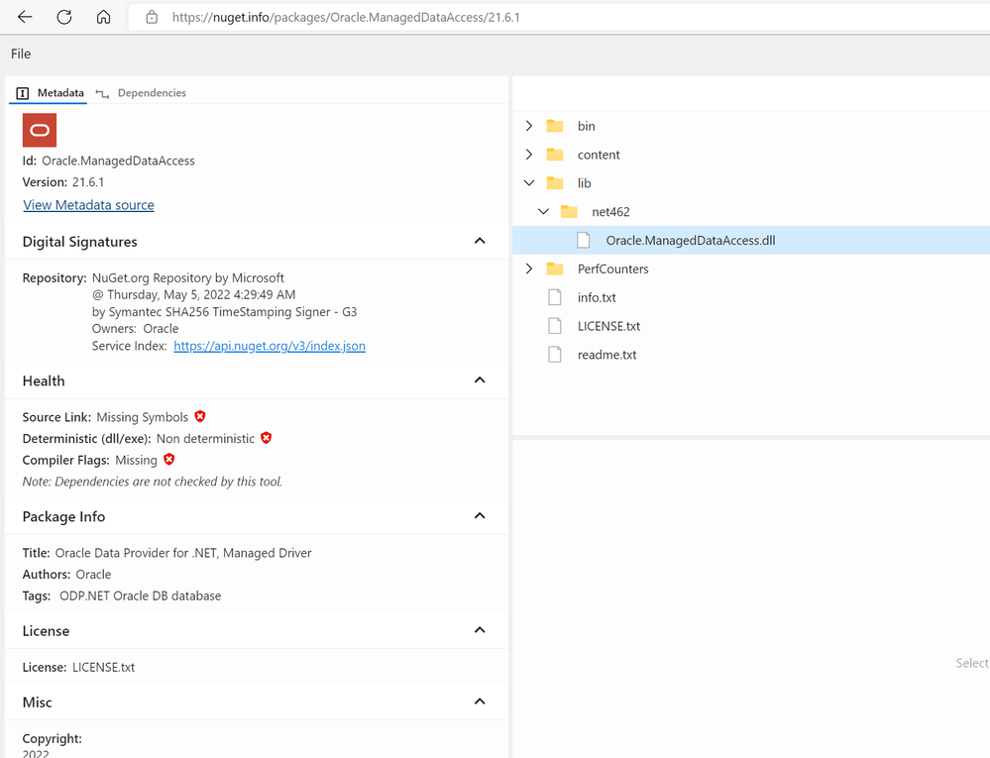This screenshot has width=990, height=758.
Task: Collapse the Package Info section
Action: click(x=480, y=516)
